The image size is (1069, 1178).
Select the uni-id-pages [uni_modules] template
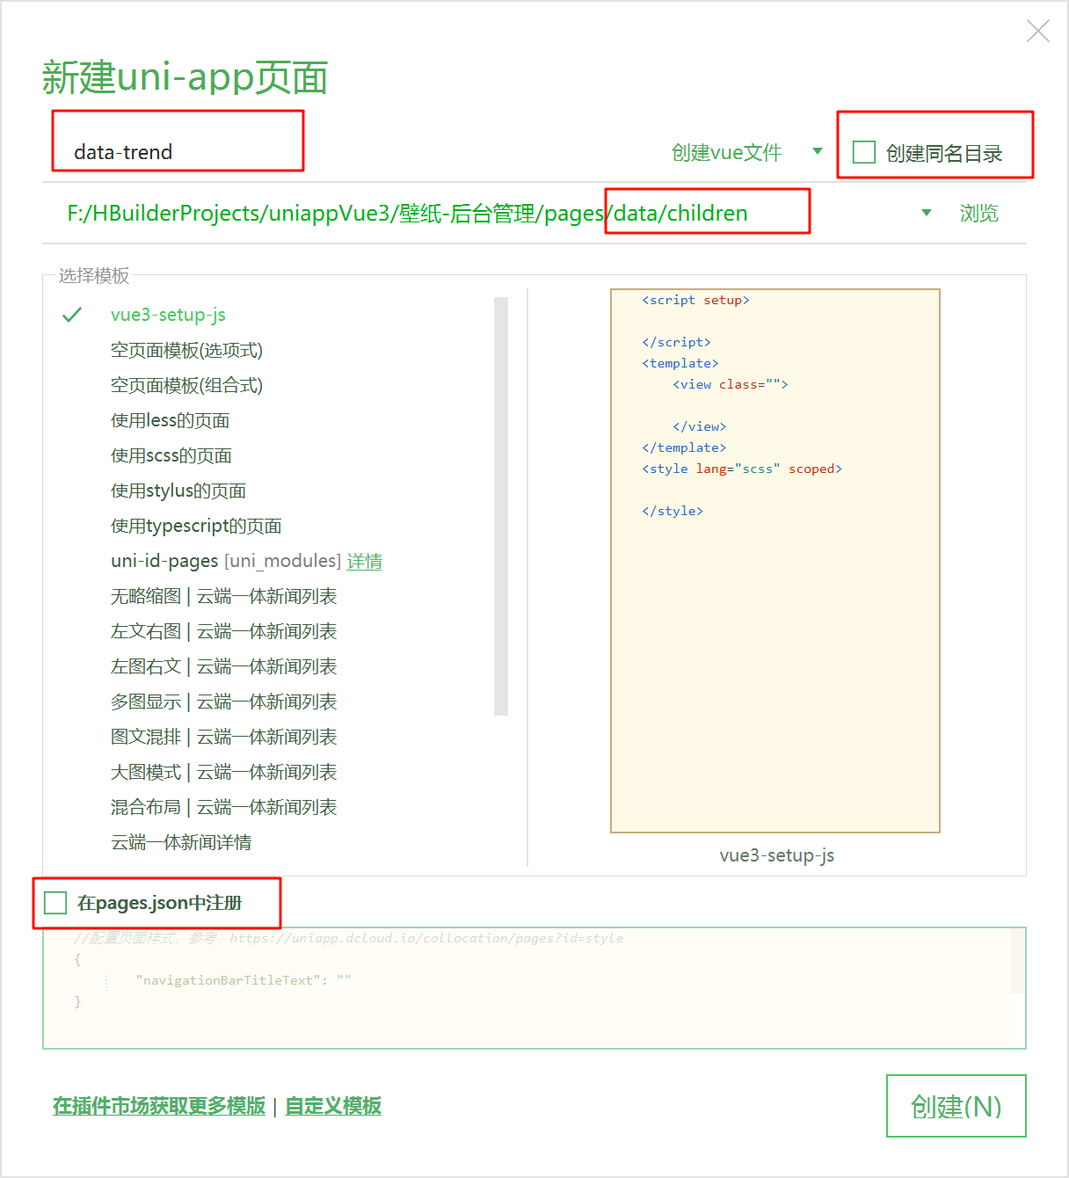(226, 561)
